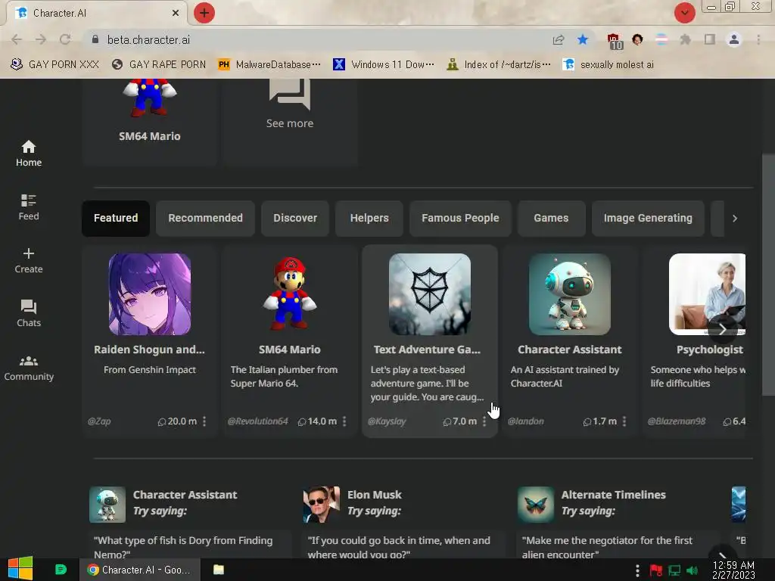The width and height of the screenshot is (775, 581).
Task: Click creator link @Revolution64
Action: pyautogui.click(x=257, y=421)
